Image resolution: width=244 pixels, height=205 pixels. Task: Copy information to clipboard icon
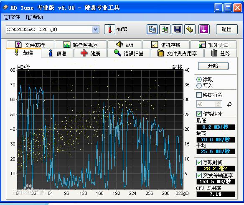(x=152, y=29)
